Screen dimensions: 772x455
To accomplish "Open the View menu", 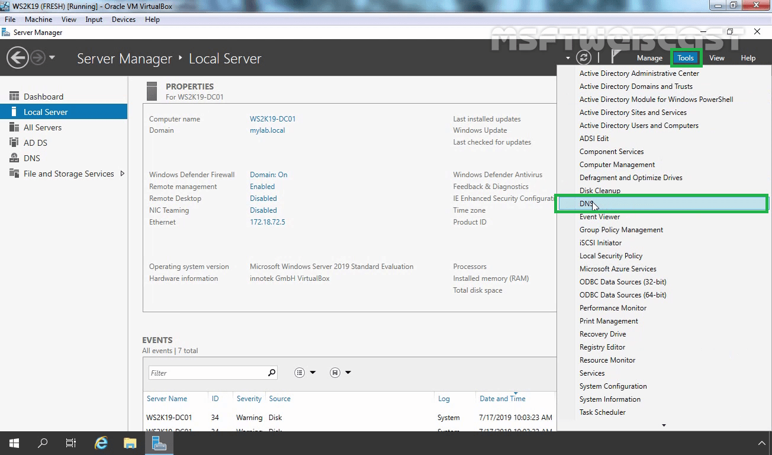I will click(717, 58).
